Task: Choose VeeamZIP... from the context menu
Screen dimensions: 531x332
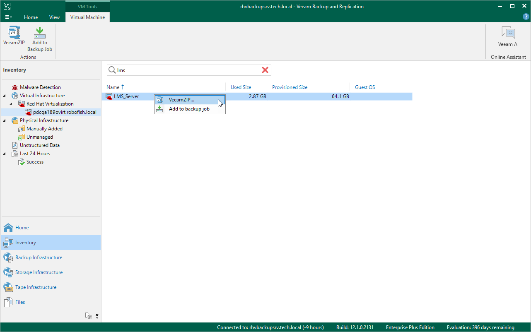Action: pyautogui.click(x=190, y=100)
